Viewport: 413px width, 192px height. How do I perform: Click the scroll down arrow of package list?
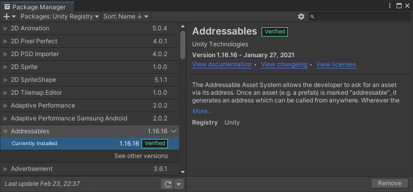coord(182,172)
